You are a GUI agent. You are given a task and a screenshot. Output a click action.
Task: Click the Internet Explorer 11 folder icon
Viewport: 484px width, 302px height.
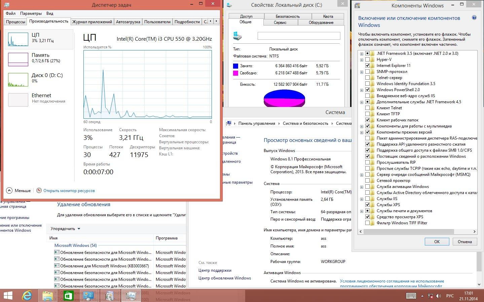(x=373, y=66)
